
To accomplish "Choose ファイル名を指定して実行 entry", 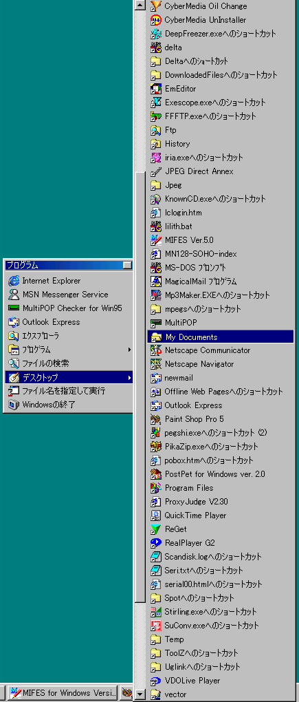I will click(x=68, y=391).
